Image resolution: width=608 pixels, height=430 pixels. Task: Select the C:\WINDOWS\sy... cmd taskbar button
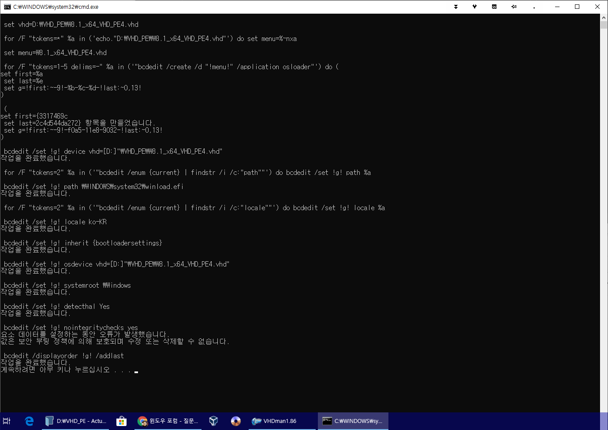[x=353, y=421]
